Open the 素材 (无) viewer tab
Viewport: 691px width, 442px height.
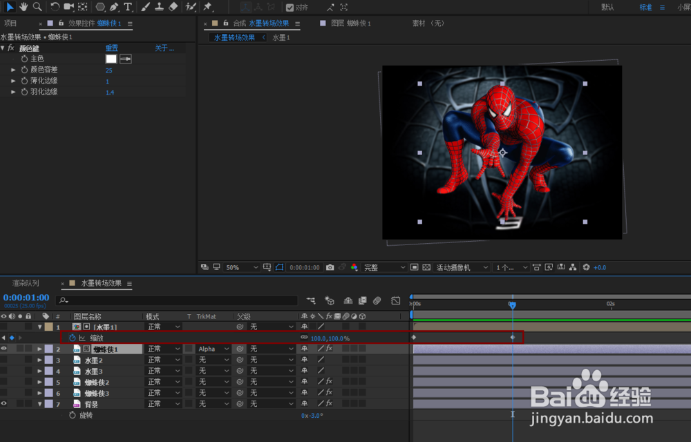(x=428, y=23)
